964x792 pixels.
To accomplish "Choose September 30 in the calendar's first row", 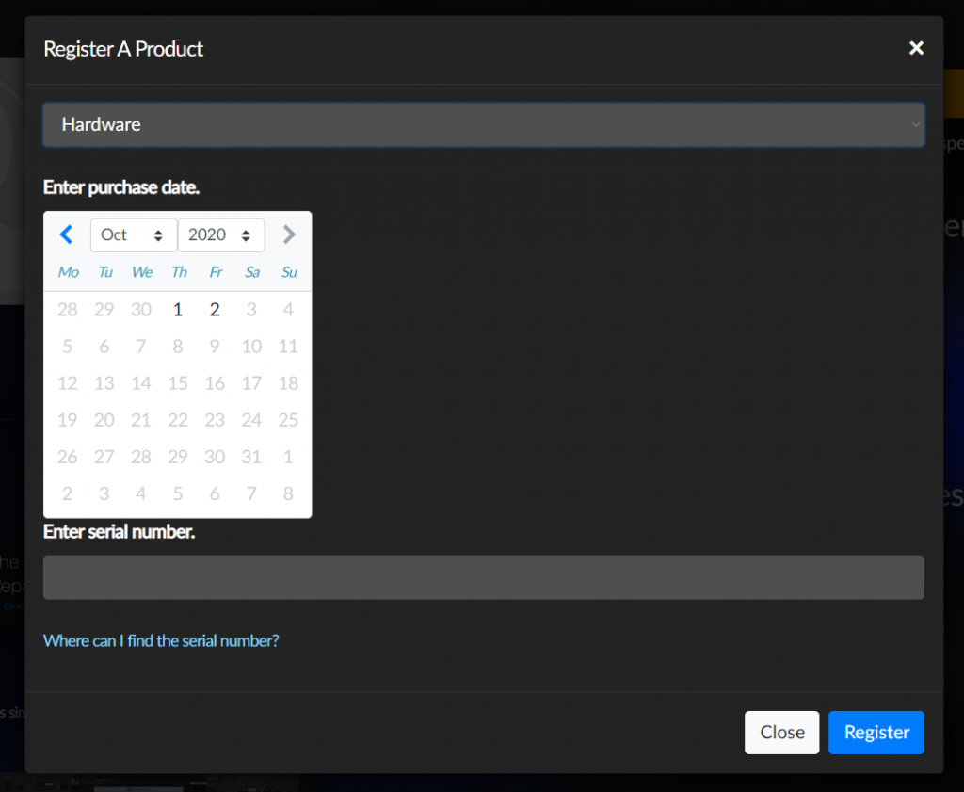I will pos(141,310).
